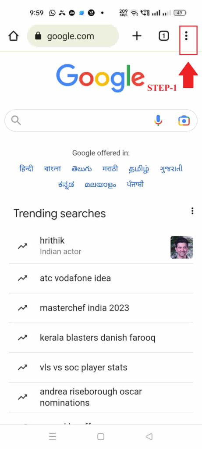Tap Android recent apps menu button
Viewport: 202px width, 449px height.
click(52, 436)
